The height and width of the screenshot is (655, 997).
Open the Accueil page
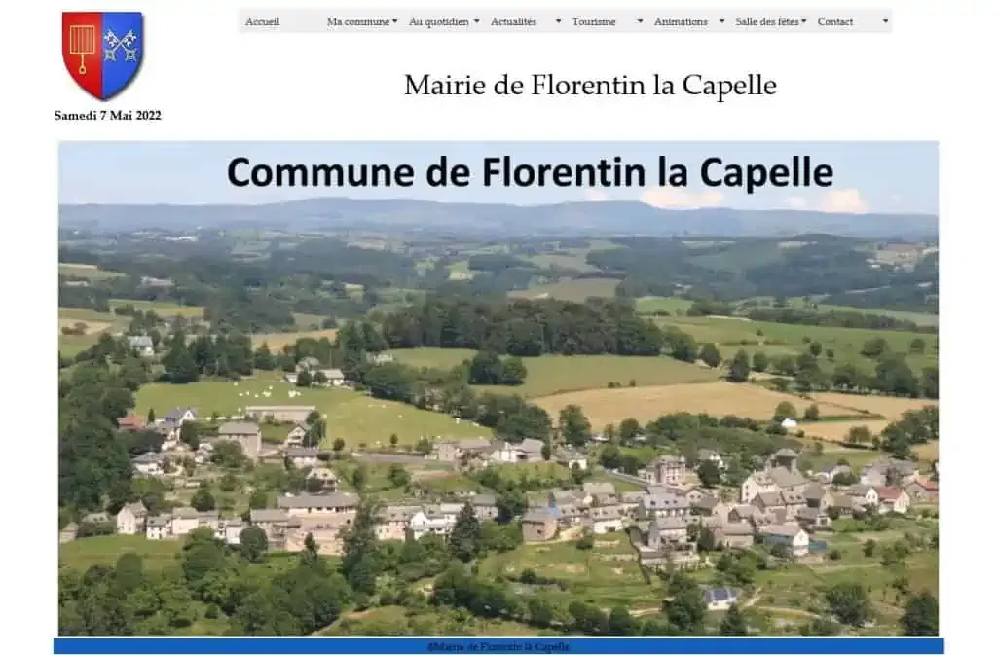point(262,19)
